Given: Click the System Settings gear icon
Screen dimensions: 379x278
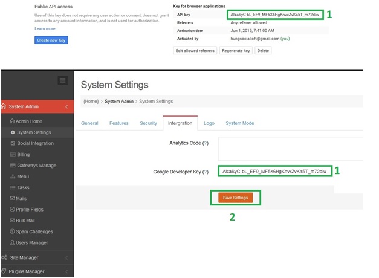Looking at the screenshot, I should 13,132.
